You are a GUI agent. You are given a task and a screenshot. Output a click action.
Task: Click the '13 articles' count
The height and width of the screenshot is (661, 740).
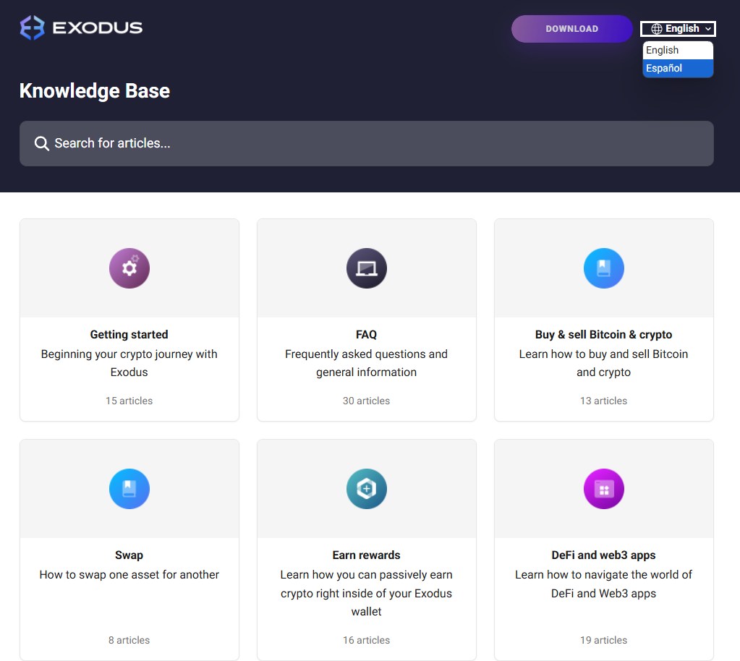[603, 401]
